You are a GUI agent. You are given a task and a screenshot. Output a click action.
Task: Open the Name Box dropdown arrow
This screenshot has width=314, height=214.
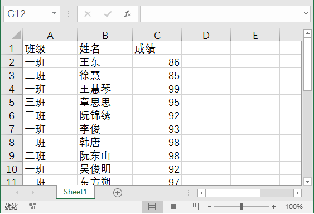54,13
